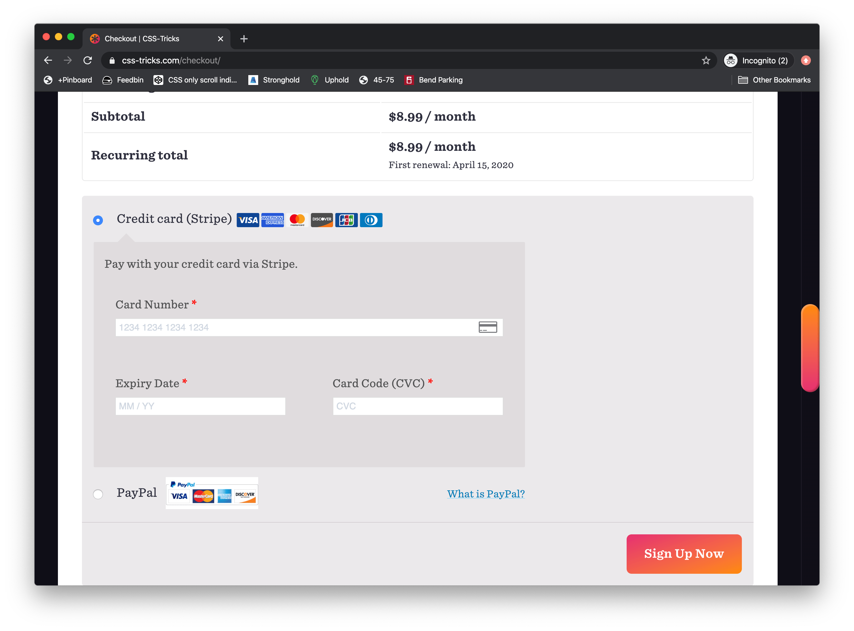The width and height of the screenshot is (854, 631).
Task: Click the CVC card code field
Action: (417, 406)
